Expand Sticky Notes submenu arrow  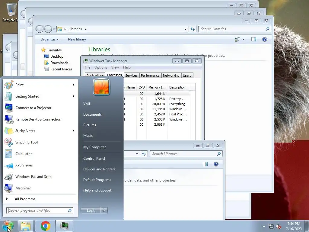click(74, 130)
